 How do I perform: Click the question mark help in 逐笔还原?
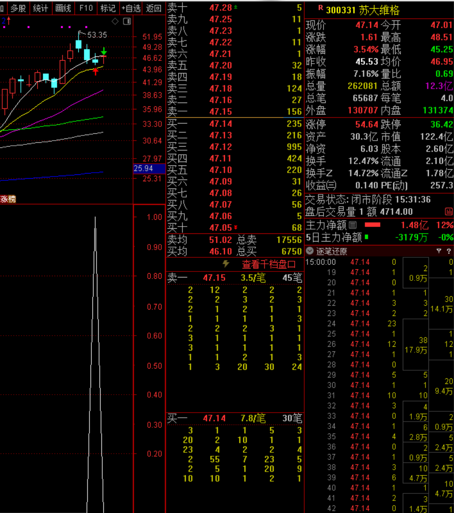click(448, 251)
